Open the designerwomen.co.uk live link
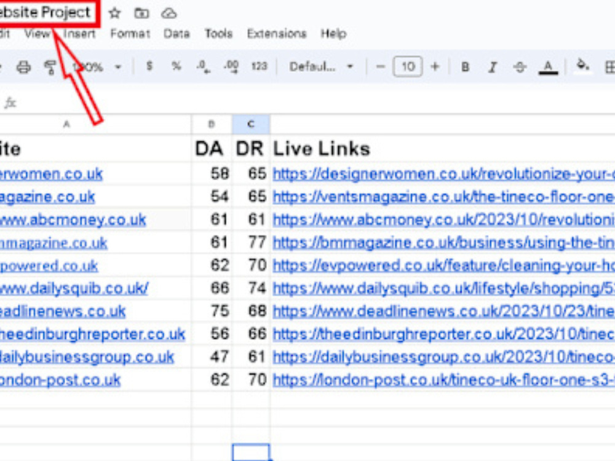This screenshot has height=461, width=615. 443,174
